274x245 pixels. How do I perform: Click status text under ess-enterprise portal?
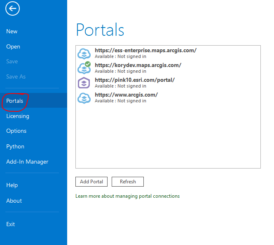pyautogui.click(x=120, y=56)
